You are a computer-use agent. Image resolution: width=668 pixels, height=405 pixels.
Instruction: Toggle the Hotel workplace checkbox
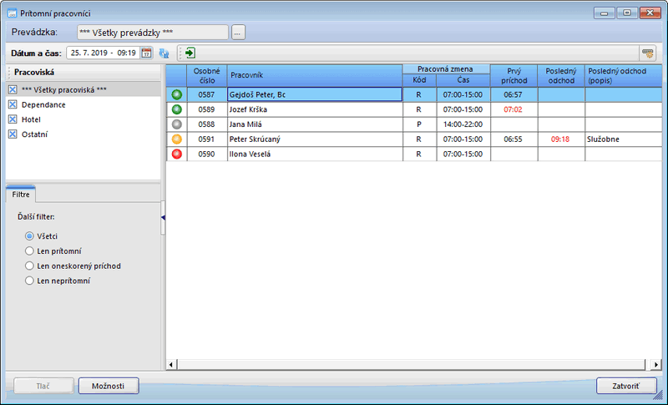[x=13, y=119]
